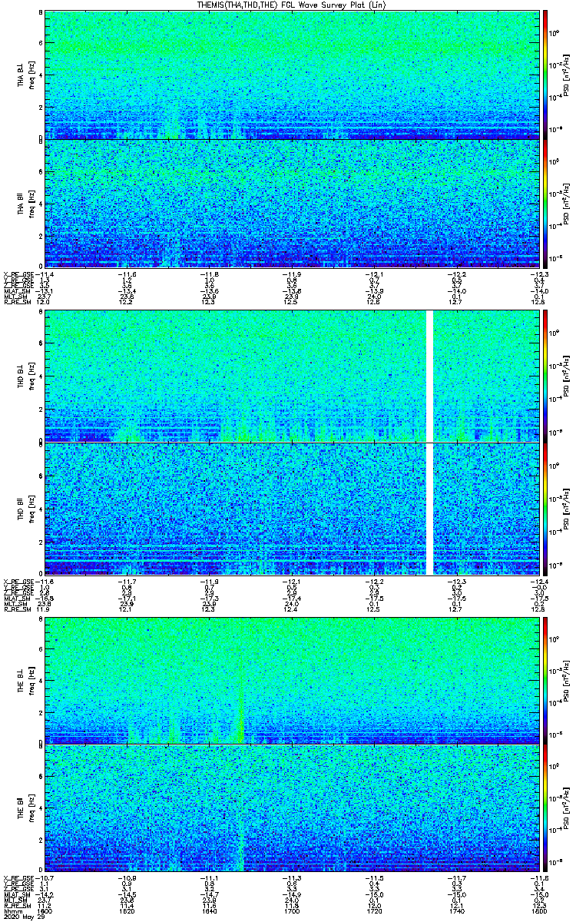Screen dimensions: 576x922
Task: Click the last X_RE_GSE value -12.4 under THD panels
Action: [538, 582]
